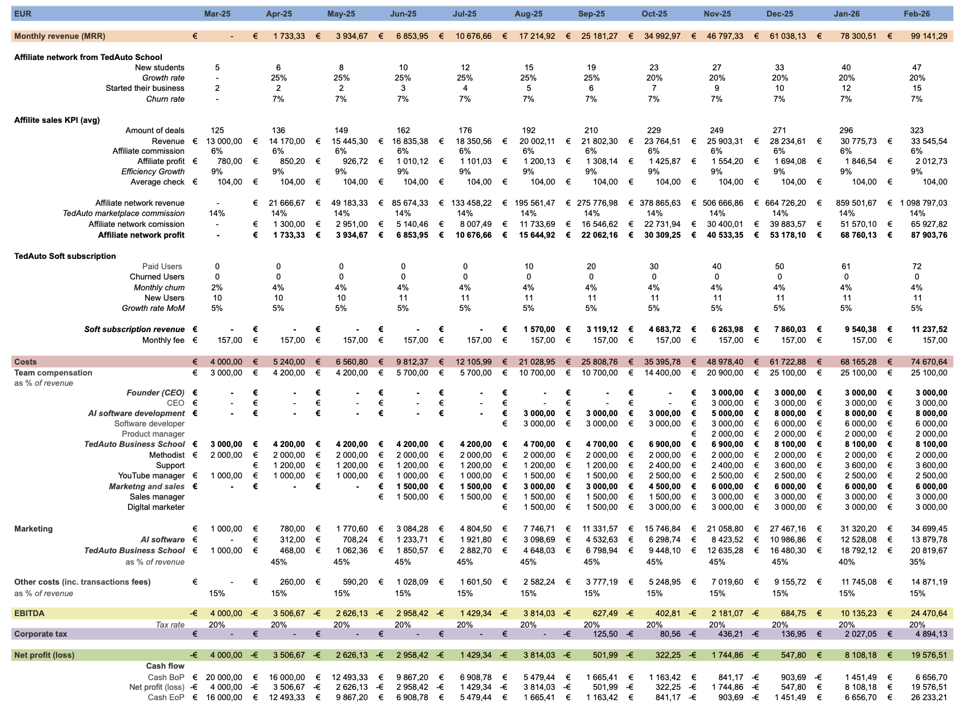
Task: Select the Corporate tax row label
Action: [x=41, y=634]
